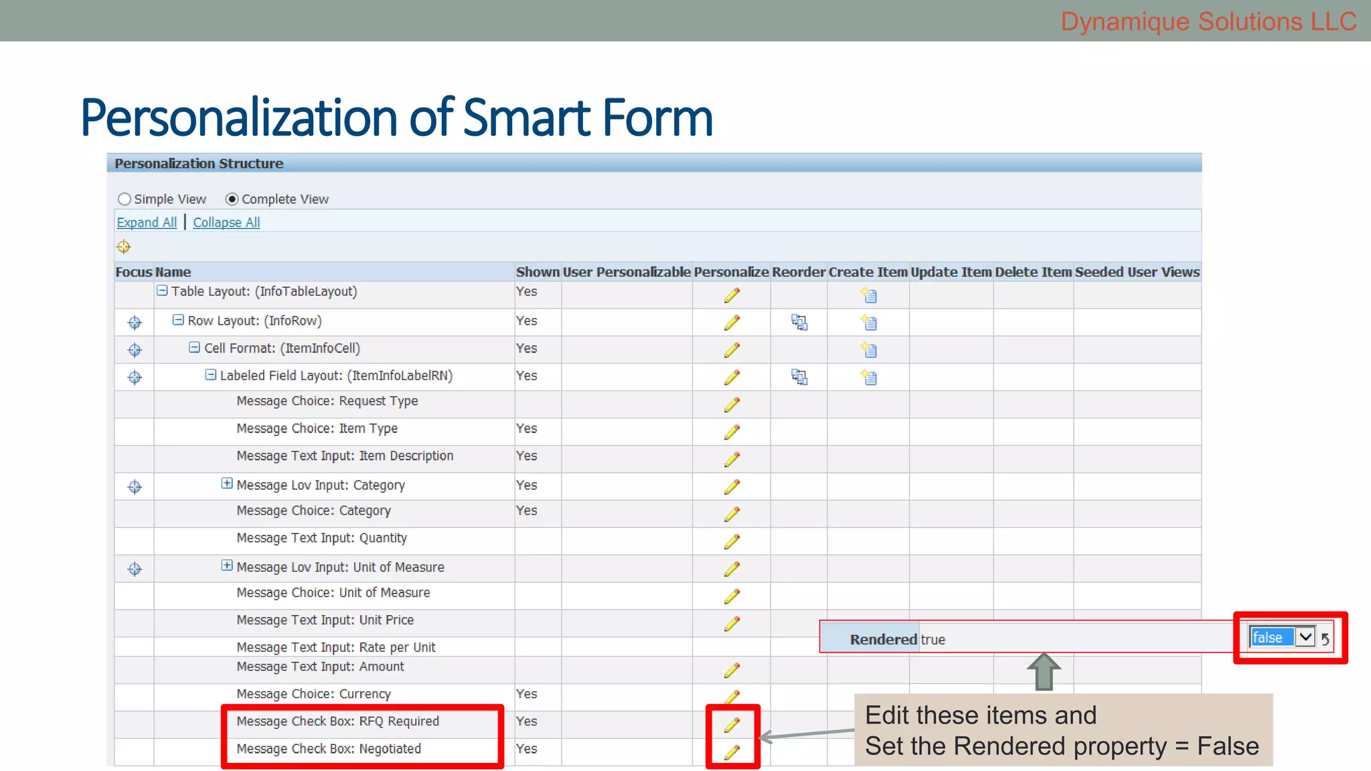Click Reorder icon for Row Layout InfoRow
Viewport: 1371px width, 771px height.
click(x=799, y=323)
